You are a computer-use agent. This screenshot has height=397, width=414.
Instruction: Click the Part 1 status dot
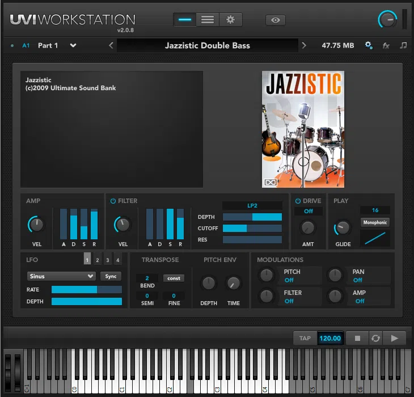coord(12,46)
